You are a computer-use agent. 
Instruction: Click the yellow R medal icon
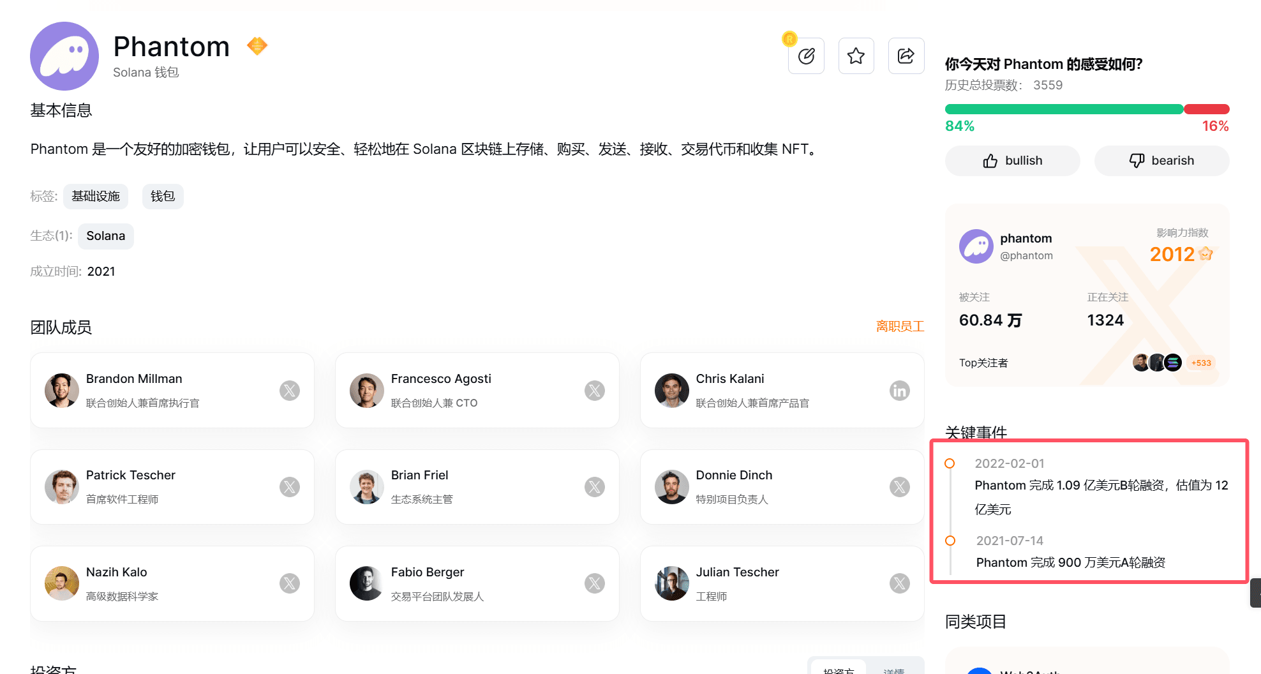(790, 39)
